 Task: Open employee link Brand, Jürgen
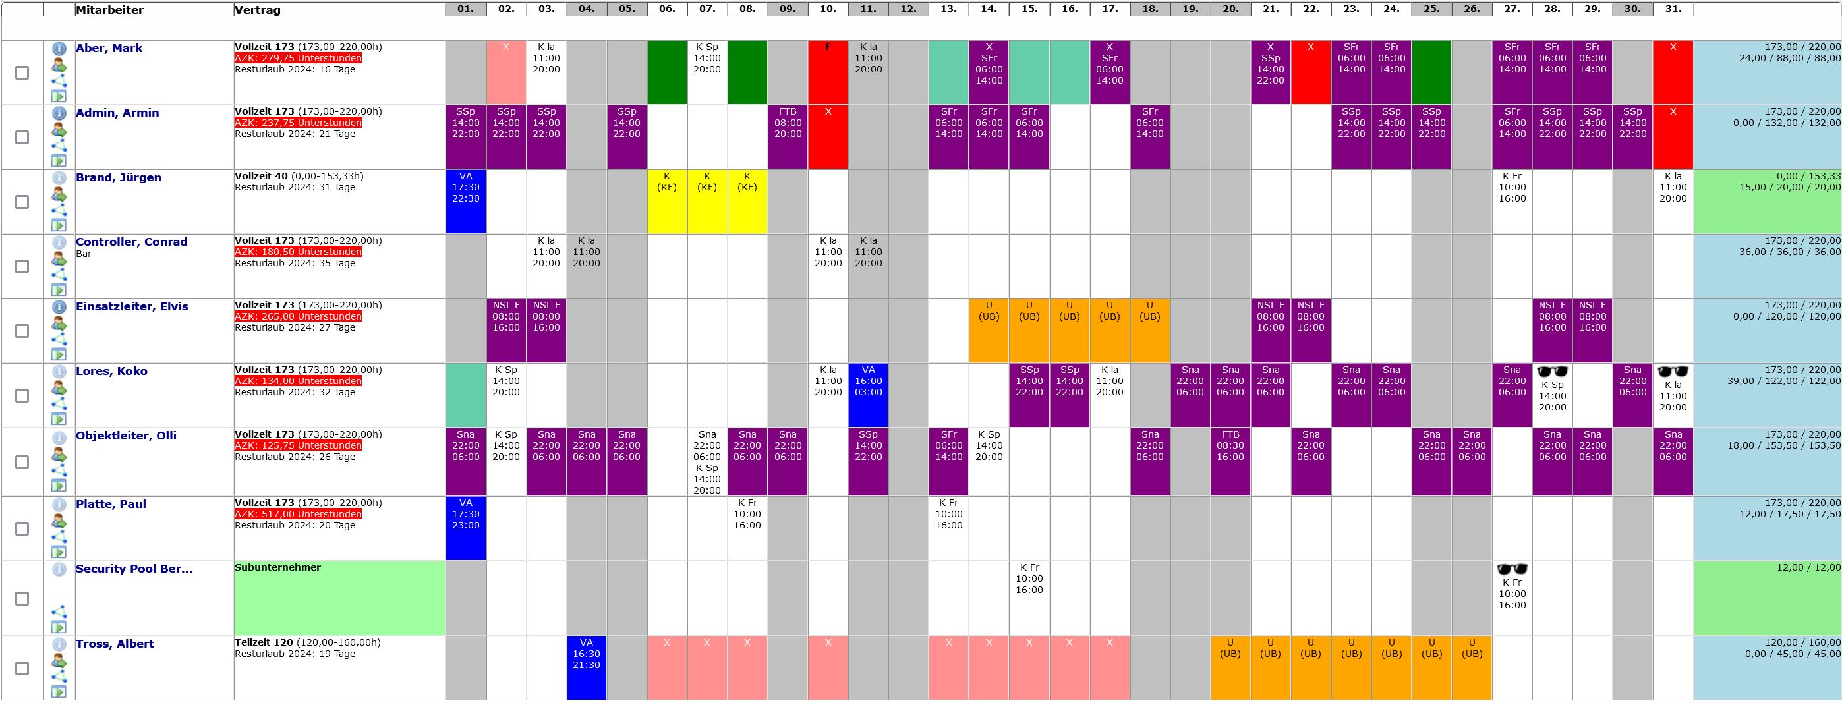tap(119, 178)
